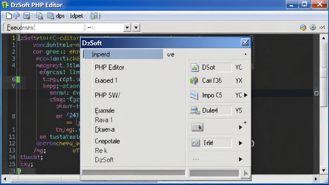329x185 pixels.
Task: Click the globe icon at toolbar right
Action: tap(313, 28)
